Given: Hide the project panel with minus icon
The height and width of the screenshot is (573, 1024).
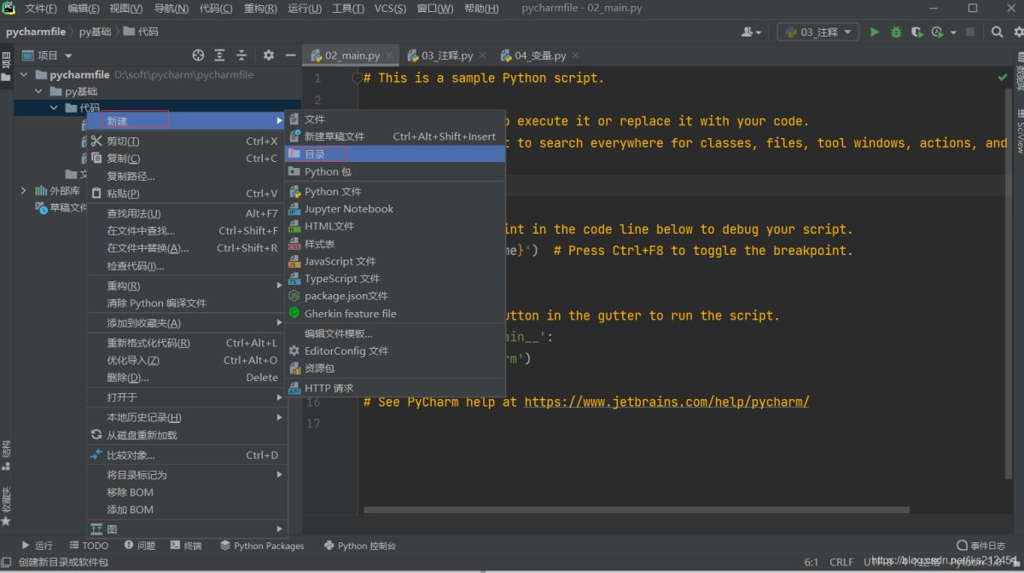Looking at the screenshot, I should [290, 55].
